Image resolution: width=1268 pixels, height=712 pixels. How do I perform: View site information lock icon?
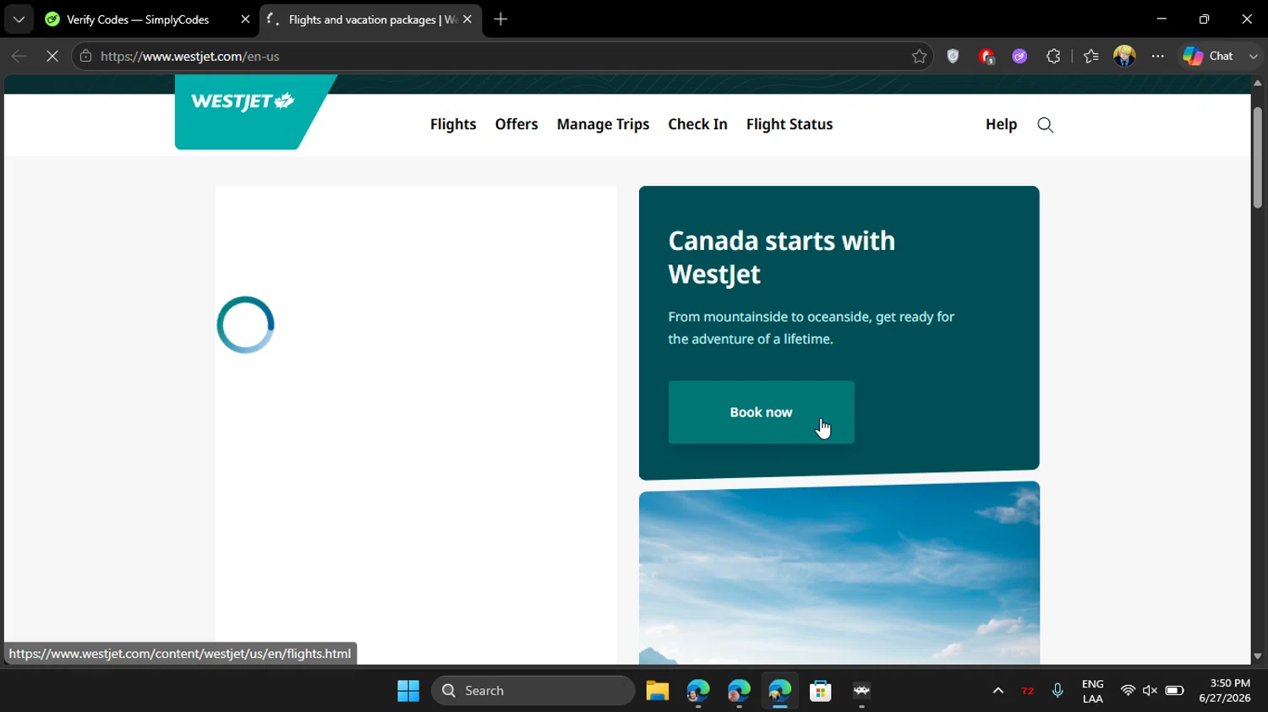coord(85,57)
